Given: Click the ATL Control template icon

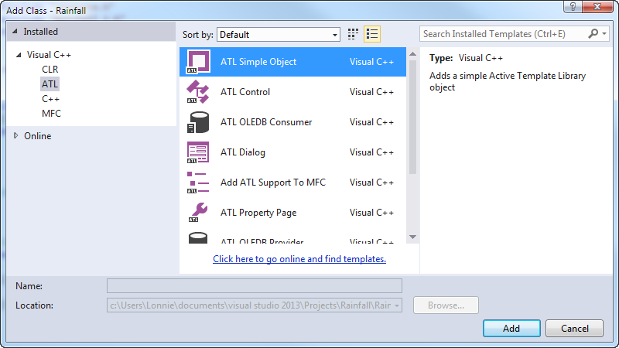Looking at the screenshot, I should (198, 91).
